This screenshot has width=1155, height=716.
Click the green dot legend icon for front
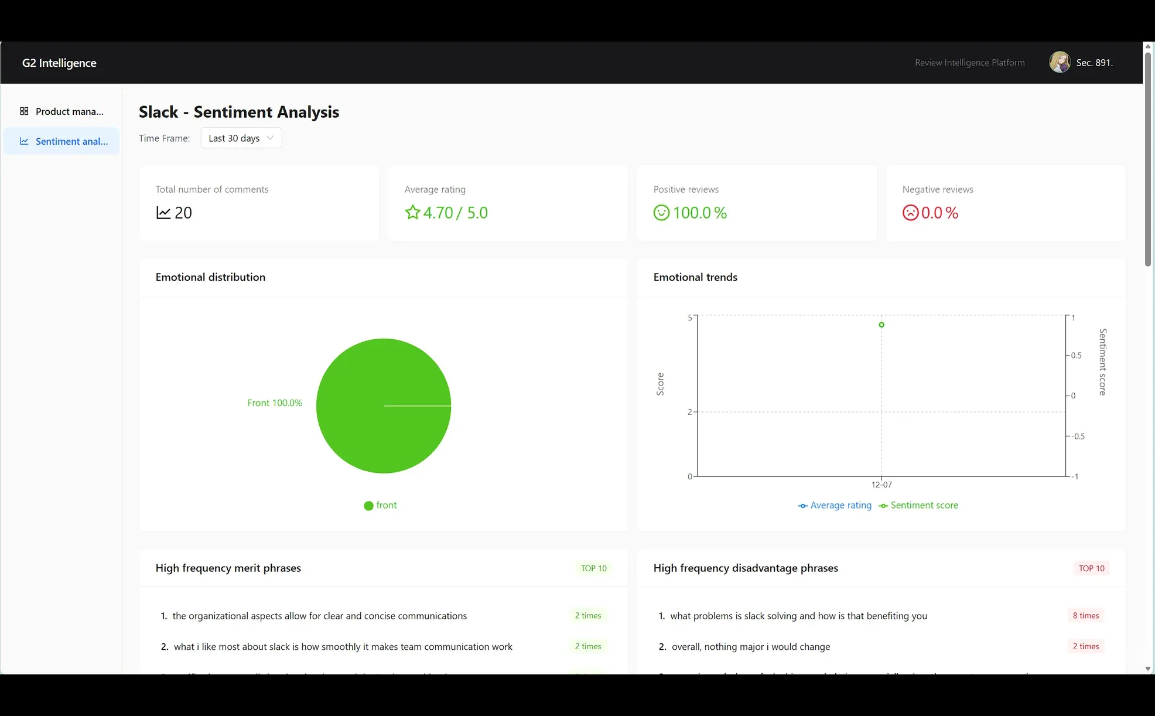coord(368,506)
